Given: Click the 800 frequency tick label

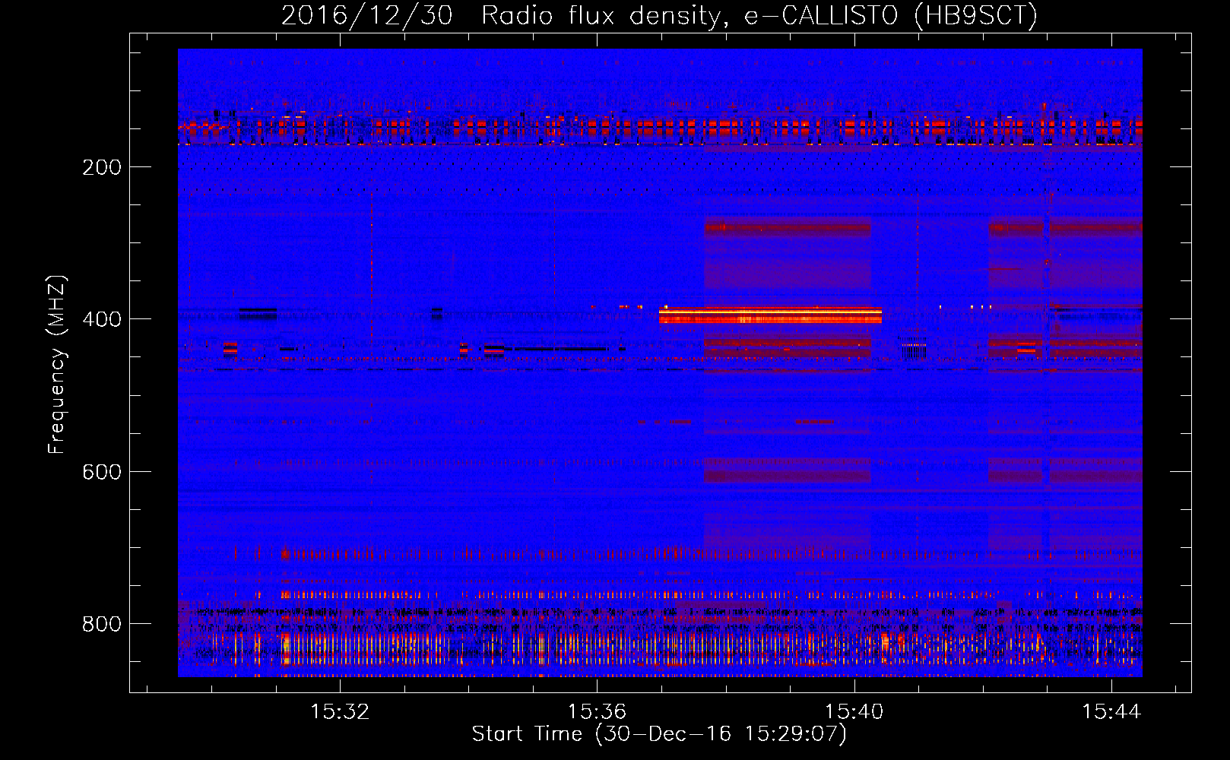Looking at the screenshot, I should (102, 624).
